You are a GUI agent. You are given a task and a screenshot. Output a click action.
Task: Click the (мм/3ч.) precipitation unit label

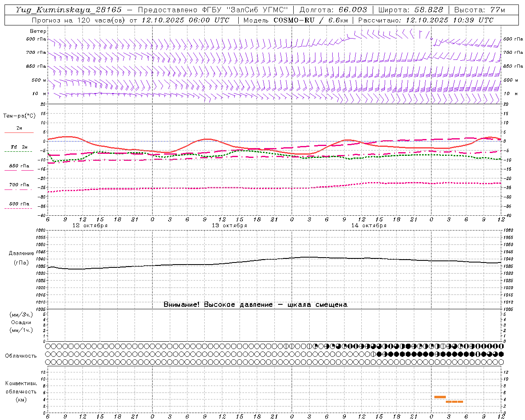pyautogui.click(x=21, y=315)
